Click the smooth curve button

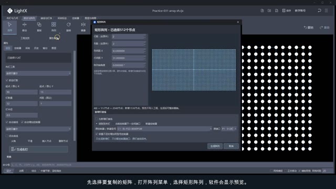[x=30, y=141]
